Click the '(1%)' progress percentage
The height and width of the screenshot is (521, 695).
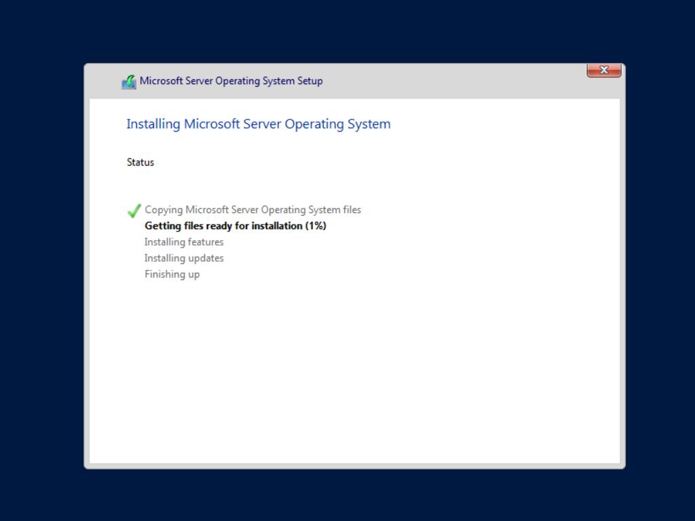point(316,226)
